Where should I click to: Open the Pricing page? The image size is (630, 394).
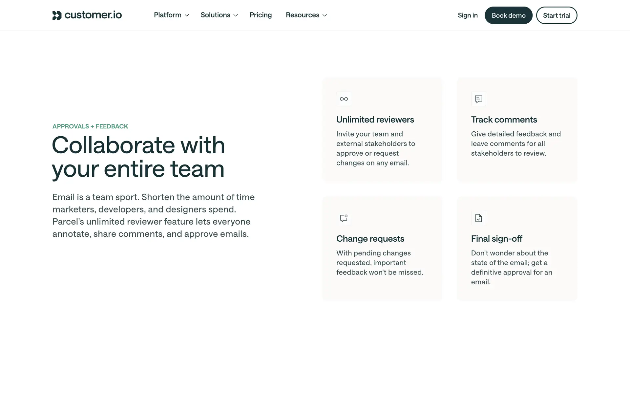coord(261,15)
